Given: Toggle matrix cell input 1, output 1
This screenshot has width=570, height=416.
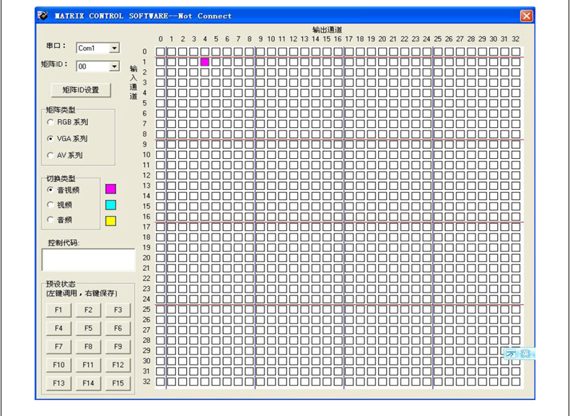Looking at the screenshot, I should coord(172,62).
